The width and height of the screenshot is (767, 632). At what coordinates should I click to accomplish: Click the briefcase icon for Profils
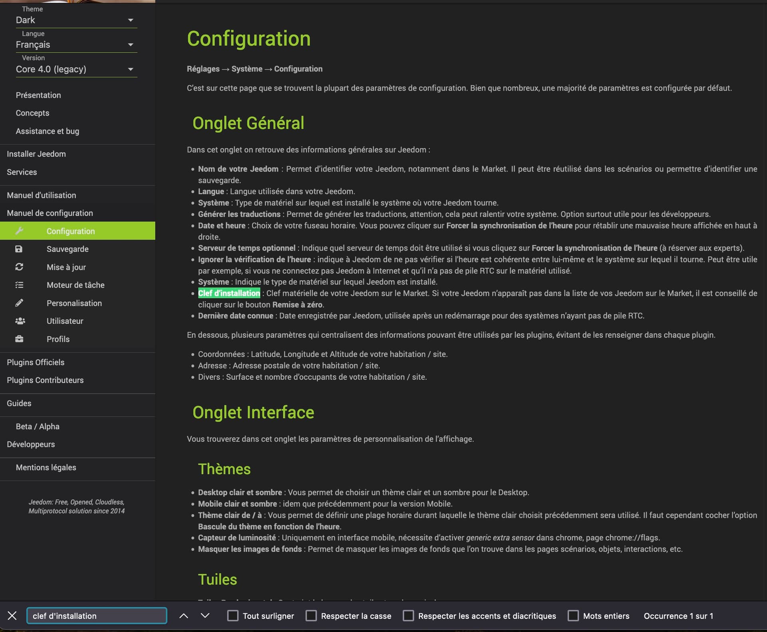(x=19, y=339)
